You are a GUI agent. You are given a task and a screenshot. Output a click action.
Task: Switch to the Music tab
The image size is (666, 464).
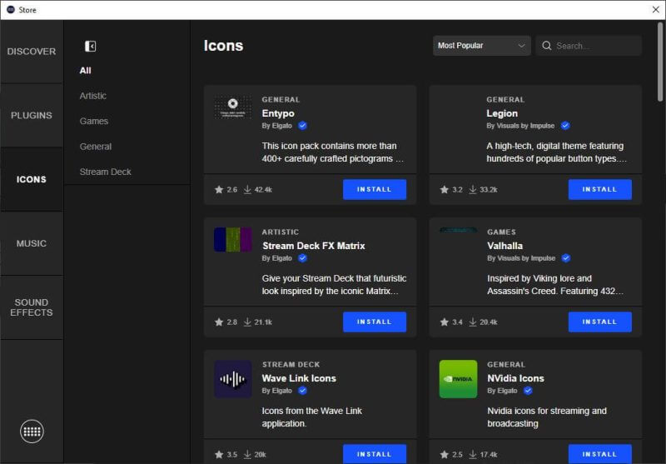click(32, 243)
